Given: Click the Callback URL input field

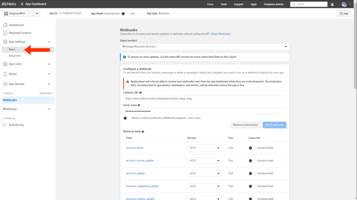Looking at the screenshot, I should pyautogui.click(x=204, y=99).
